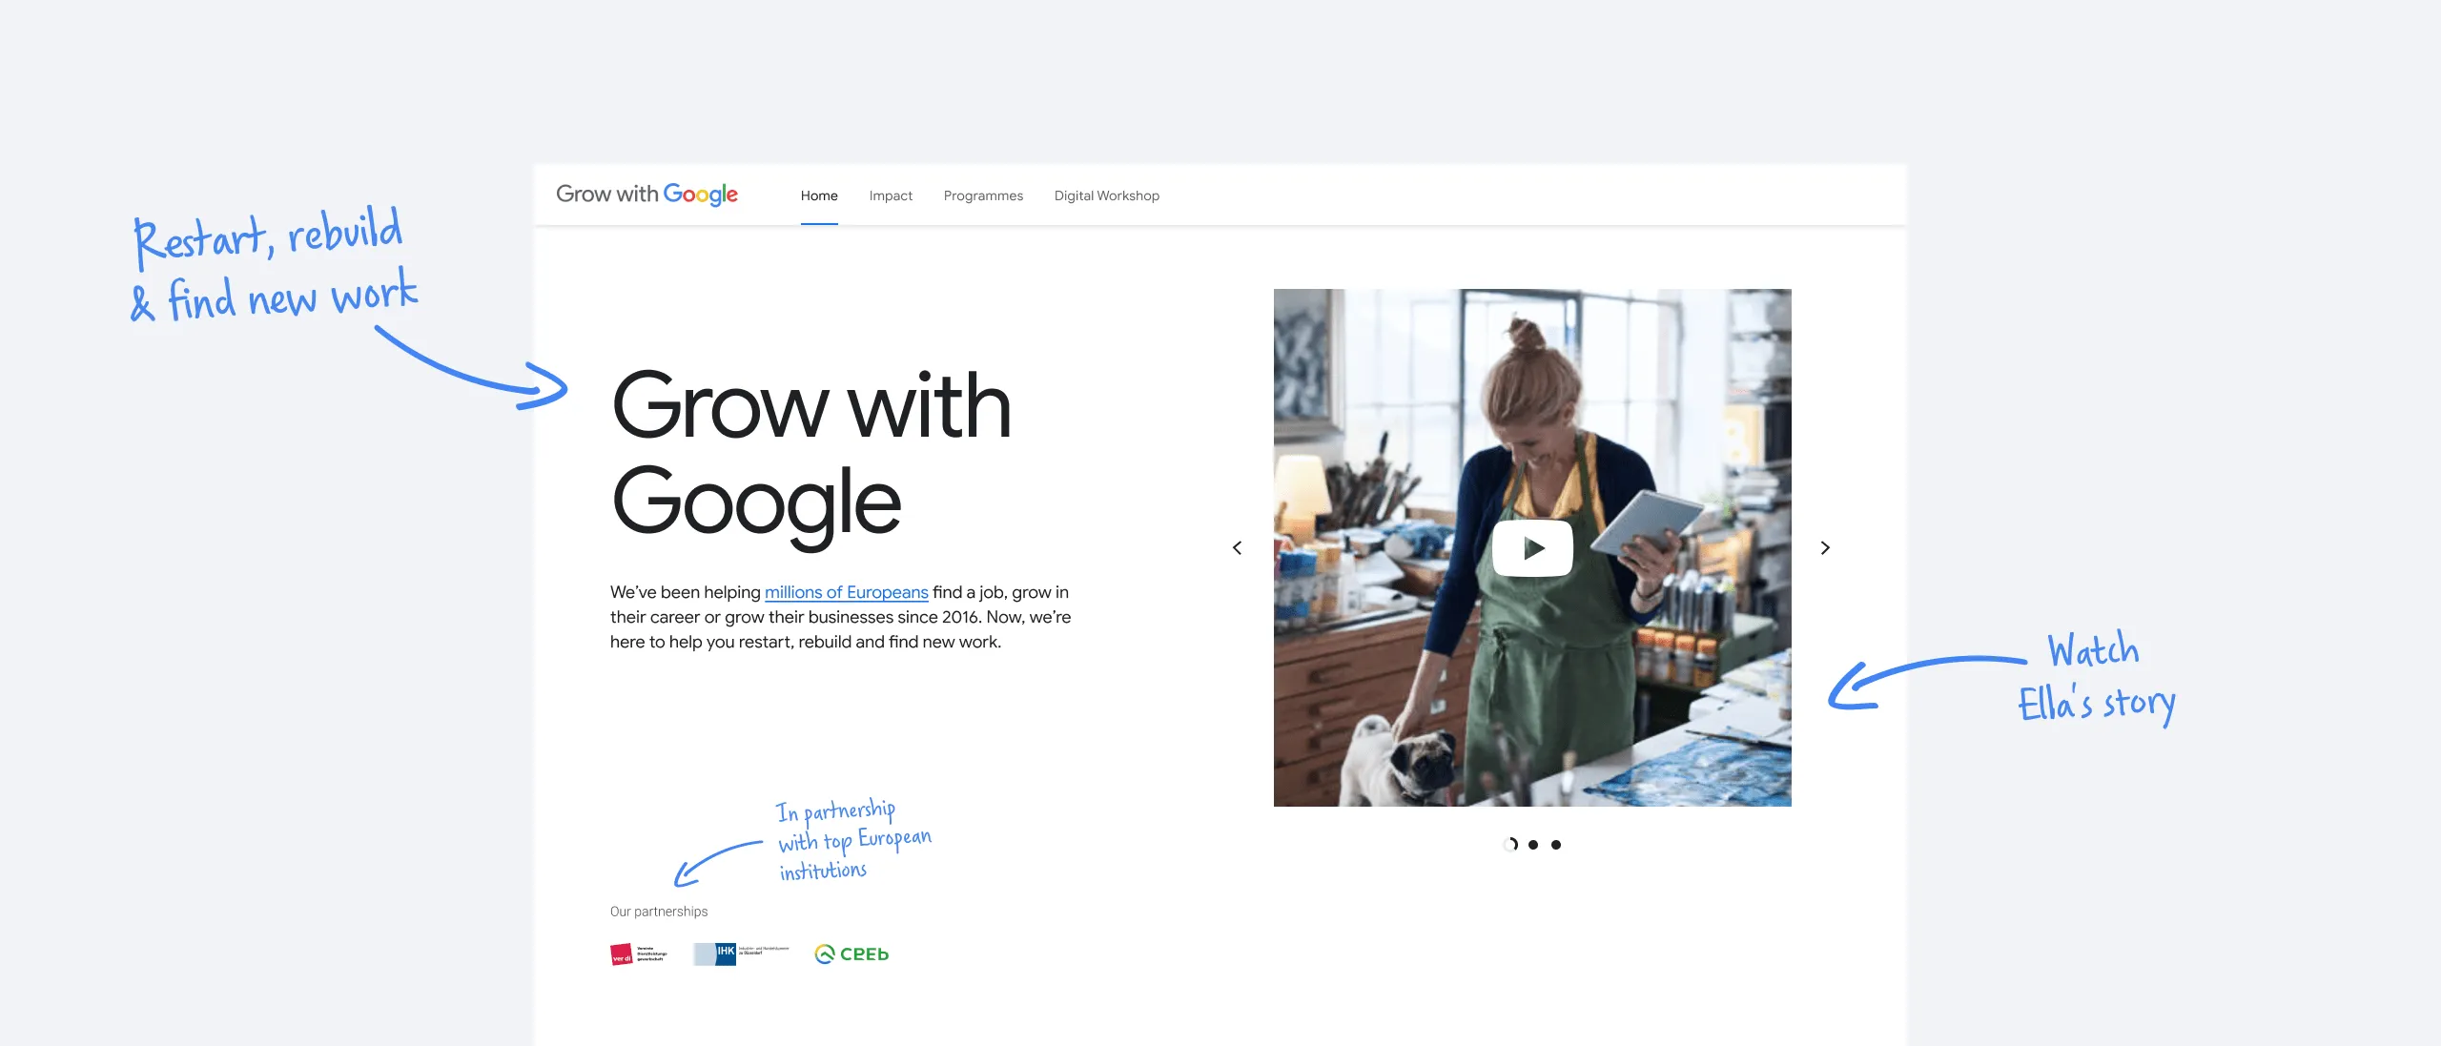Play Ella's story video

click(x=1532, y=548)
